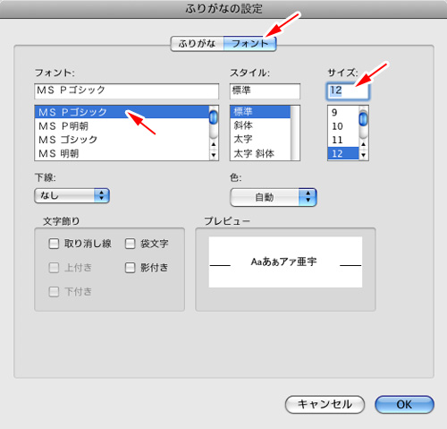Select MS P明朝 in font list
This screenshot has height=429, width=447.
[122, 126]
